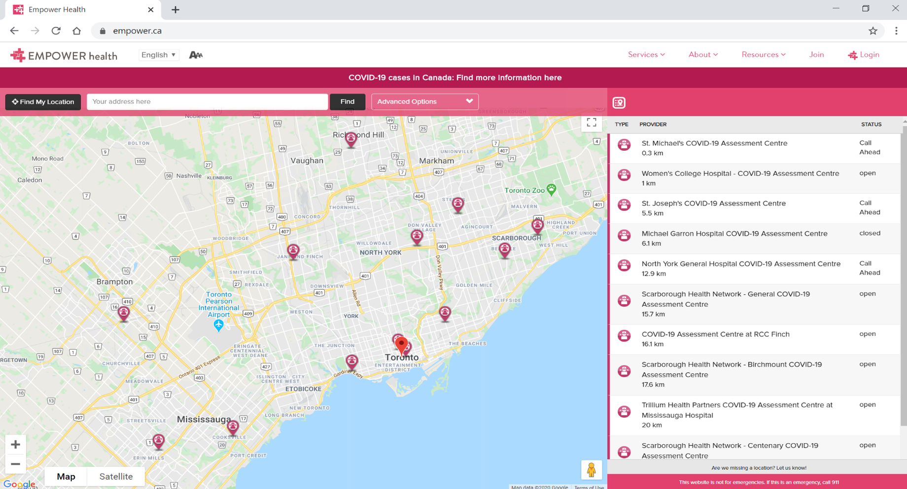
Task: Toggle fullscreen map view
Action: coord(592,123)
